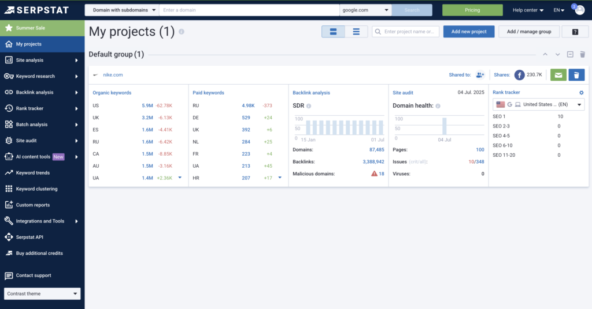
Task: Open the Paid keywords link
Action: pos(208,93)
